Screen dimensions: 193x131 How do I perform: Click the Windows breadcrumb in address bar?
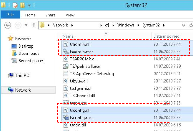(x=126, y=25)
